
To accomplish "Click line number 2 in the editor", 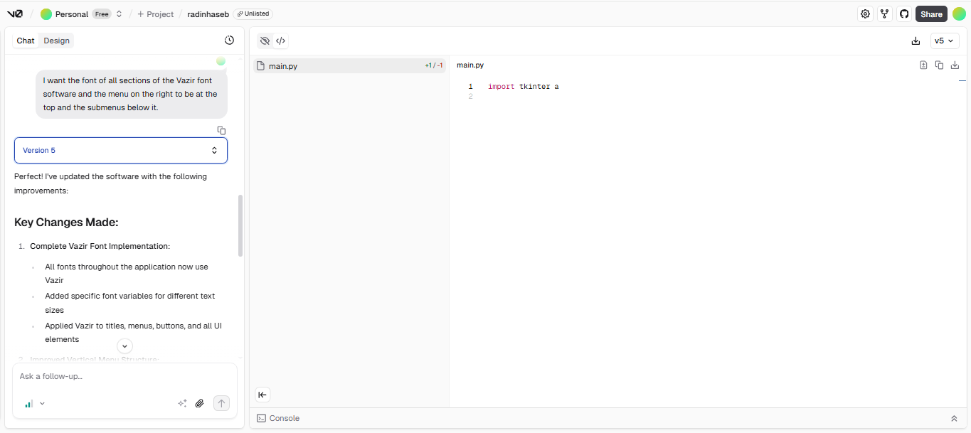I will click(x=471, y=97).
